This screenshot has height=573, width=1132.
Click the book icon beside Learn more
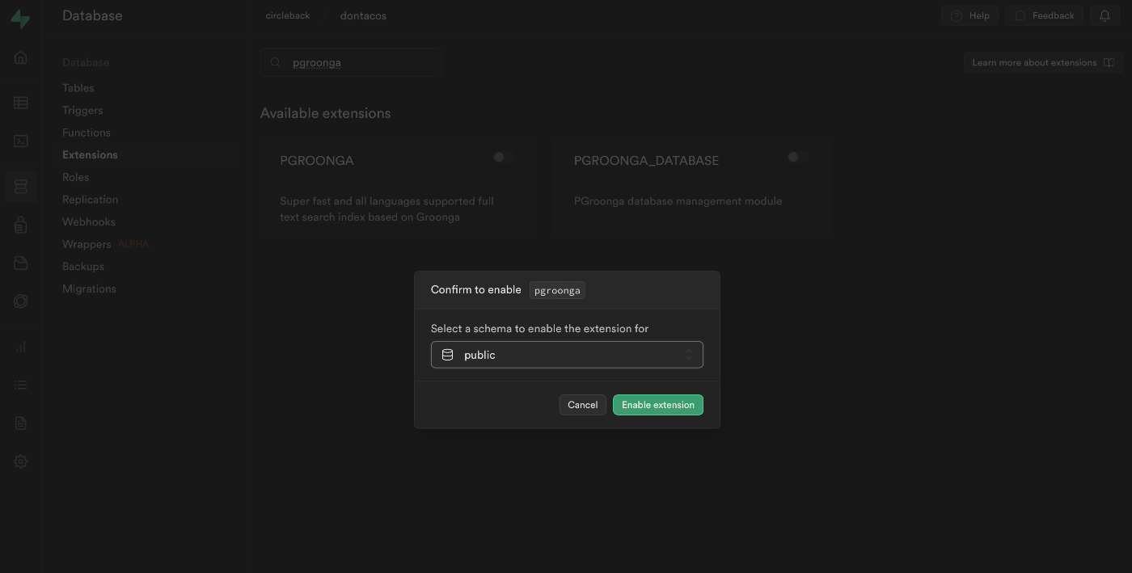tap(1109, 62)
